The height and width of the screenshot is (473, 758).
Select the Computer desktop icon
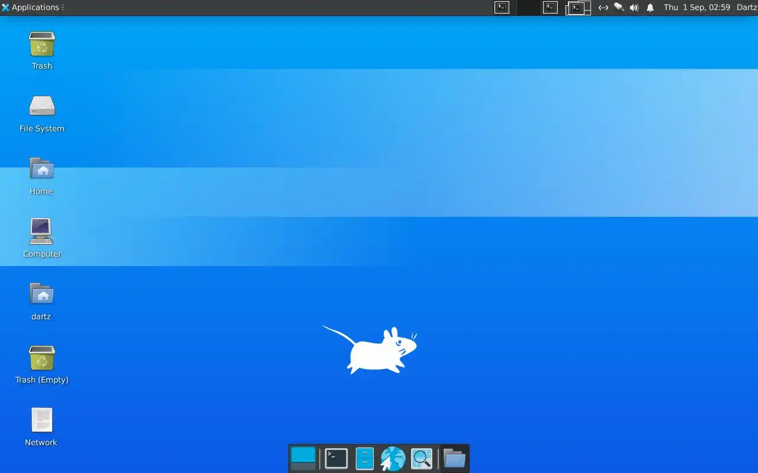point(41,232)
